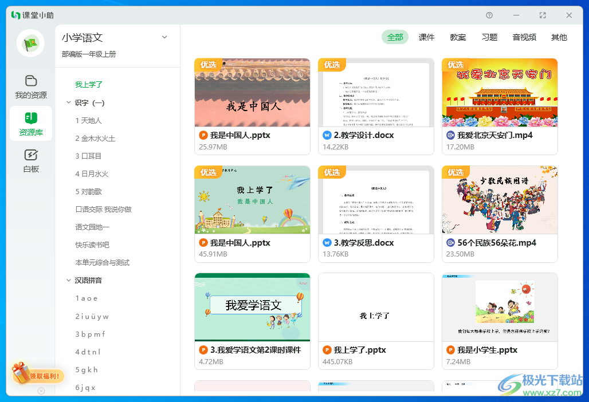Select lesson 2 金木水火土

[x=95, y=138]
